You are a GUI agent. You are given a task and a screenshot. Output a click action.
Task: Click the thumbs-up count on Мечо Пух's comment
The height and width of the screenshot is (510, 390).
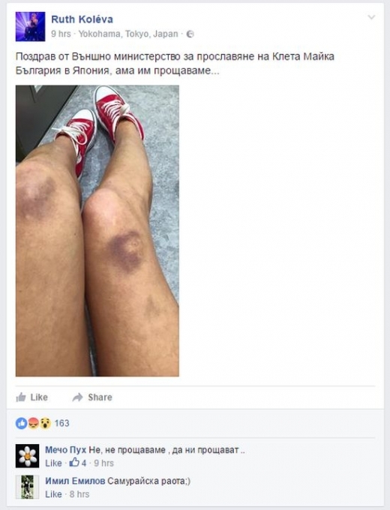coord(78,463)
